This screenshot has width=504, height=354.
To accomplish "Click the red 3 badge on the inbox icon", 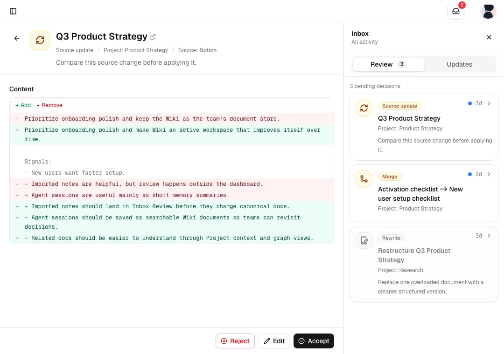I will [462, 5].
